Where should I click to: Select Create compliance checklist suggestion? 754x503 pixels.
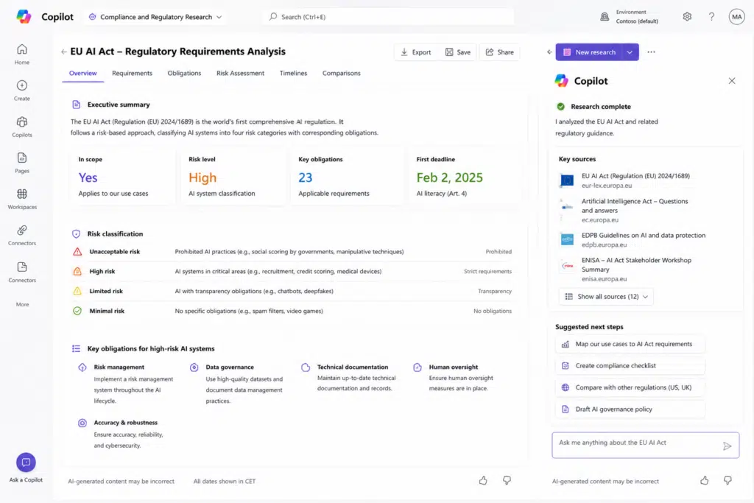click(x=630, y=366)
